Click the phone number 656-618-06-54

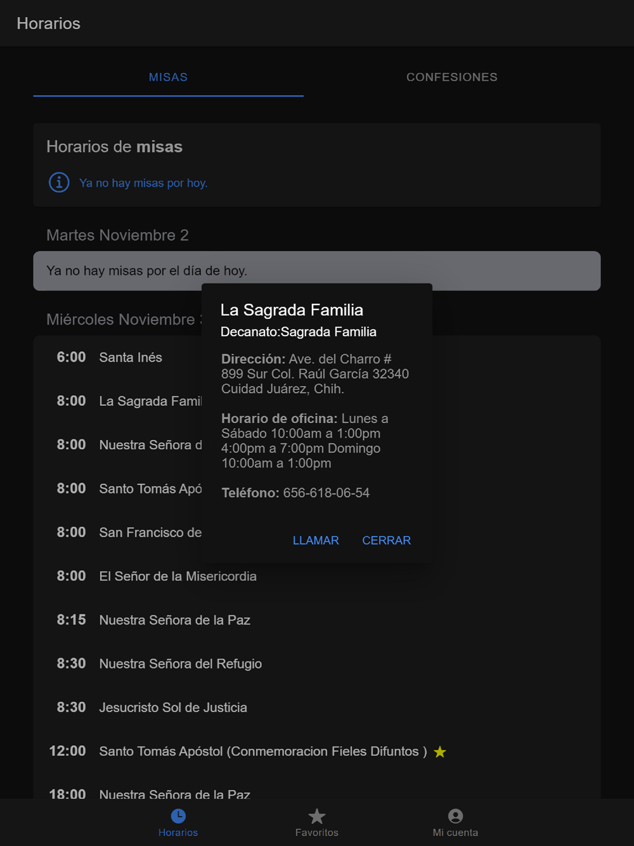click(327, 493)
